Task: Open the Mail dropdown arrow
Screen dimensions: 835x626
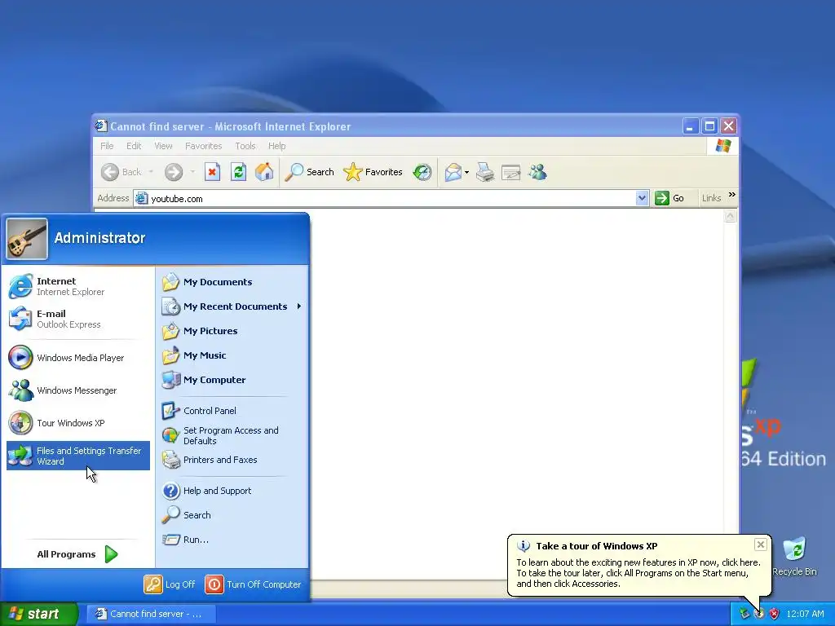Action: 467,172
